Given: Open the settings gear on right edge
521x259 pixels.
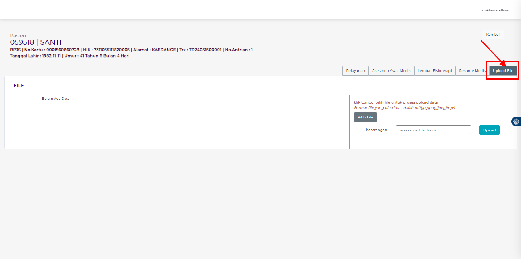Looking at the screenshot, I should (516, 122).
